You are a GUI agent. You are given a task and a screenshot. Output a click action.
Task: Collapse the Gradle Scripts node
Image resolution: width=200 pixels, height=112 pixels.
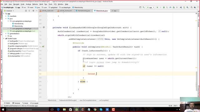pos(4,39)
